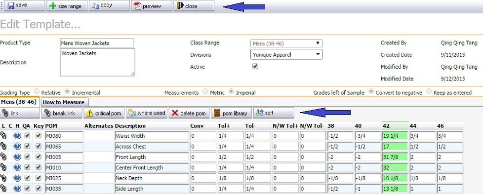483x194 pixels.
Task: Select Keep as entered option
Action: click(429, 91)
